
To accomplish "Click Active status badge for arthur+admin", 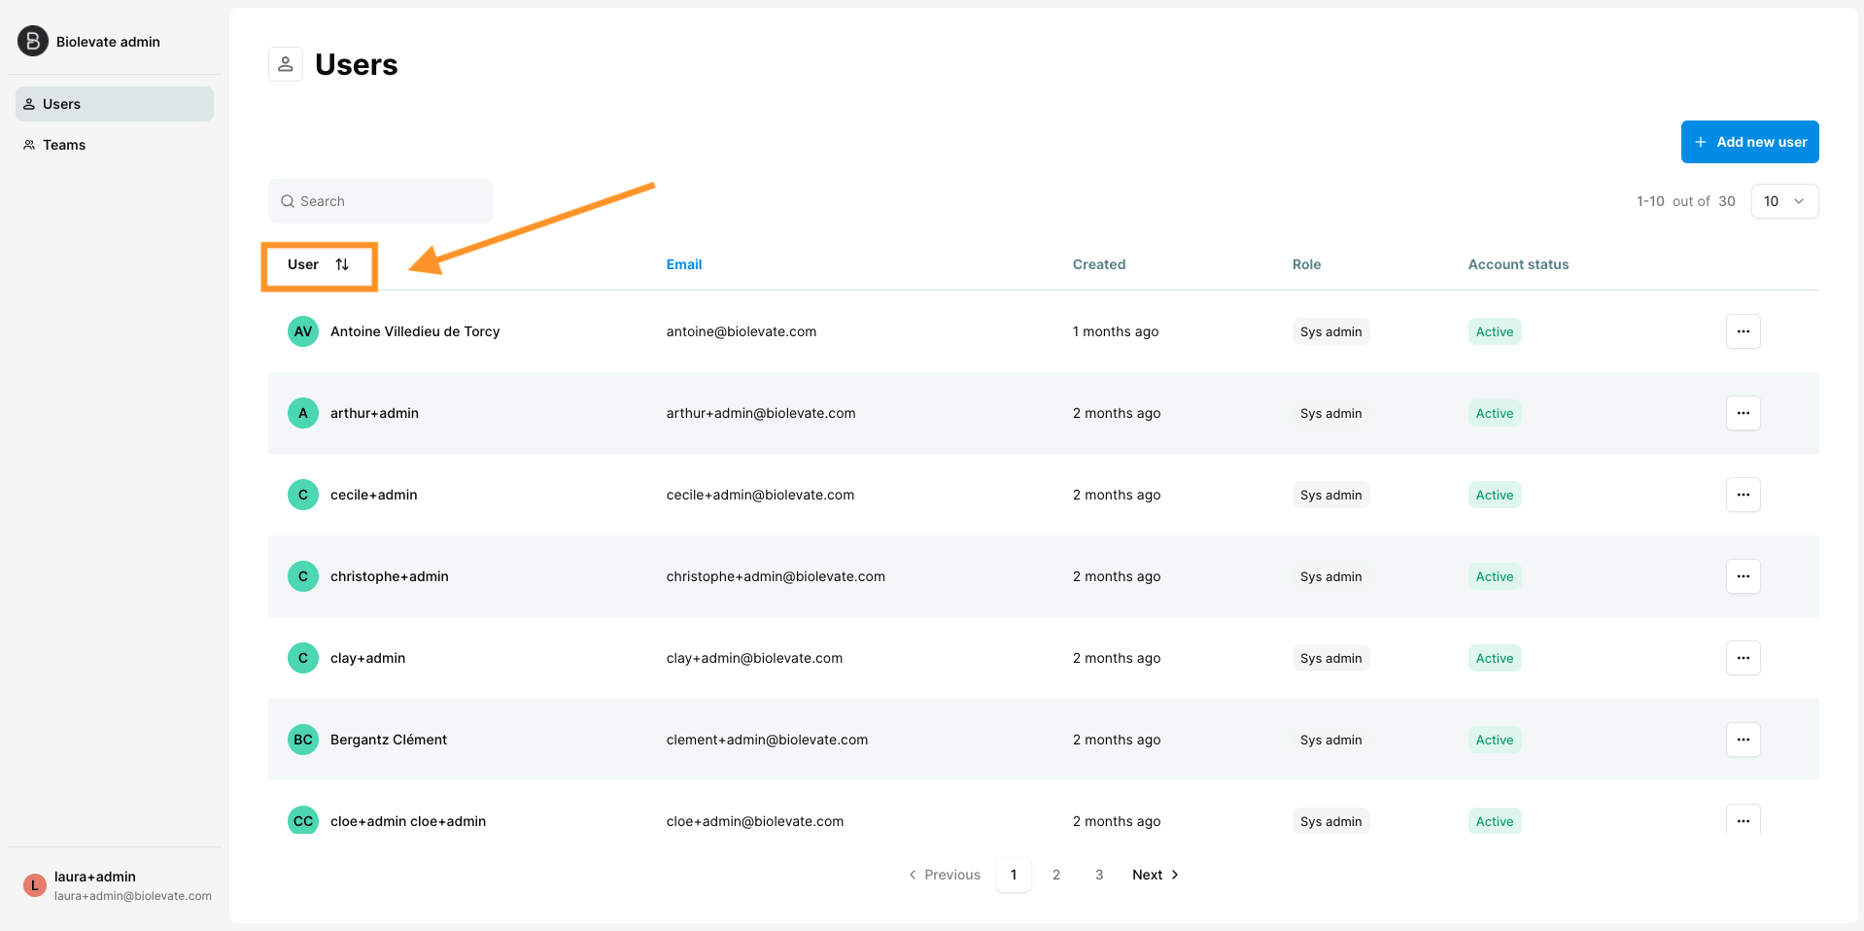I will 1495,413.
